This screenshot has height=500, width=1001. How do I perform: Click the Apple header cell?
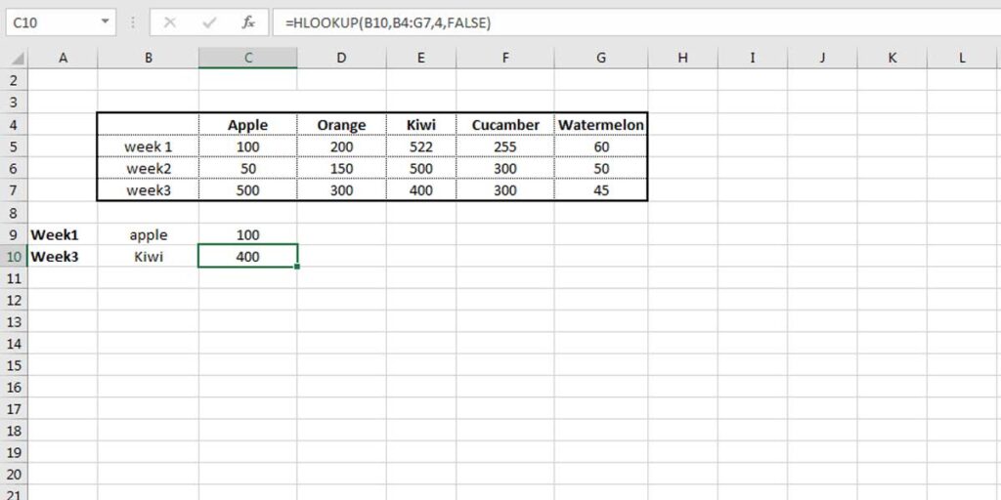pos(247,125)
